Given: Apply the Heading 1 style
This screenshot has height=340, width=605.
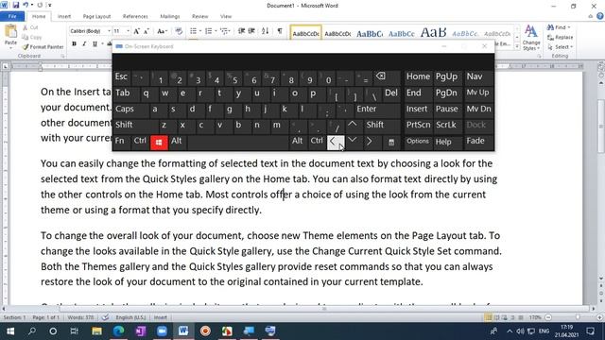Looking at the screenshot, I should (x=370, y=34).
